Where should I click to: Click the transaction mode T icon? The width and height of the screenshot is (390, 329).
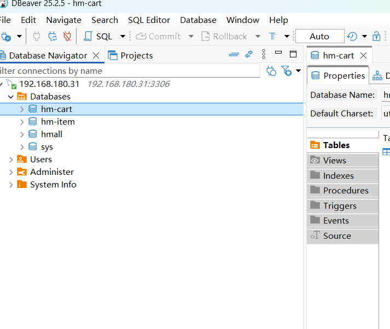pos(272,37)
